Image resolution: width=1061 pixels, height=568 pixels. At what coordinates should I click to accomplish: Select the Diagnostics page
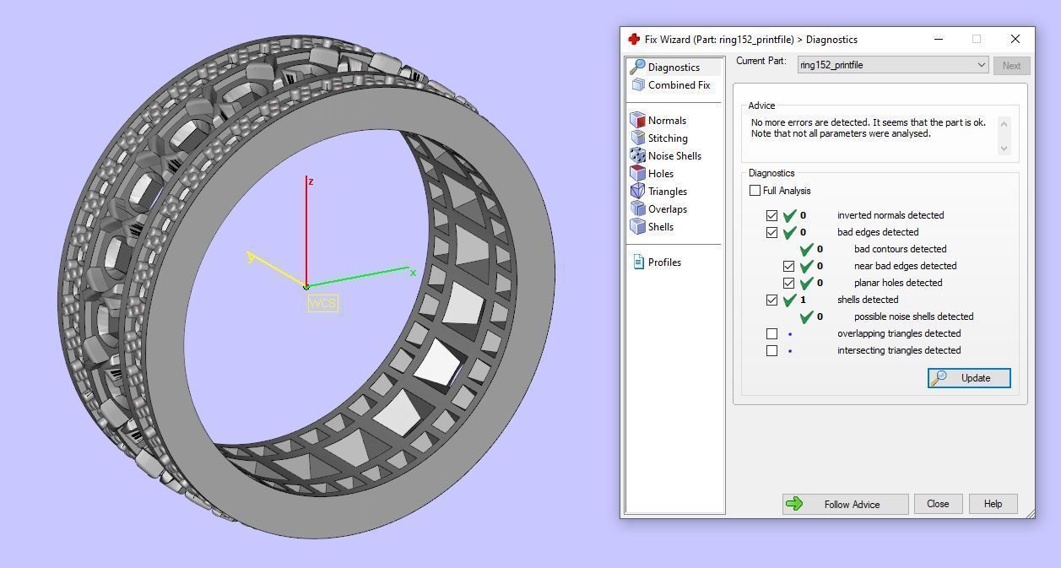point(673,68)
